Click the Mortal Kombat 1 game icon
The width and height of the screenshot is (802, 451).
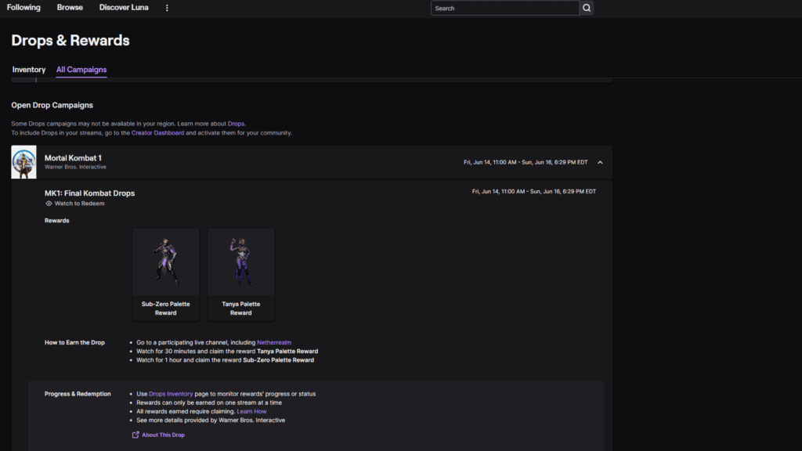click(x=23, y=162)
